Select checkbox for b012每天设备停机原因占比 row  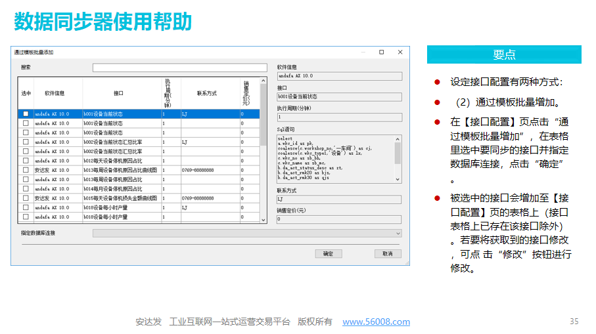pos(26,160)
